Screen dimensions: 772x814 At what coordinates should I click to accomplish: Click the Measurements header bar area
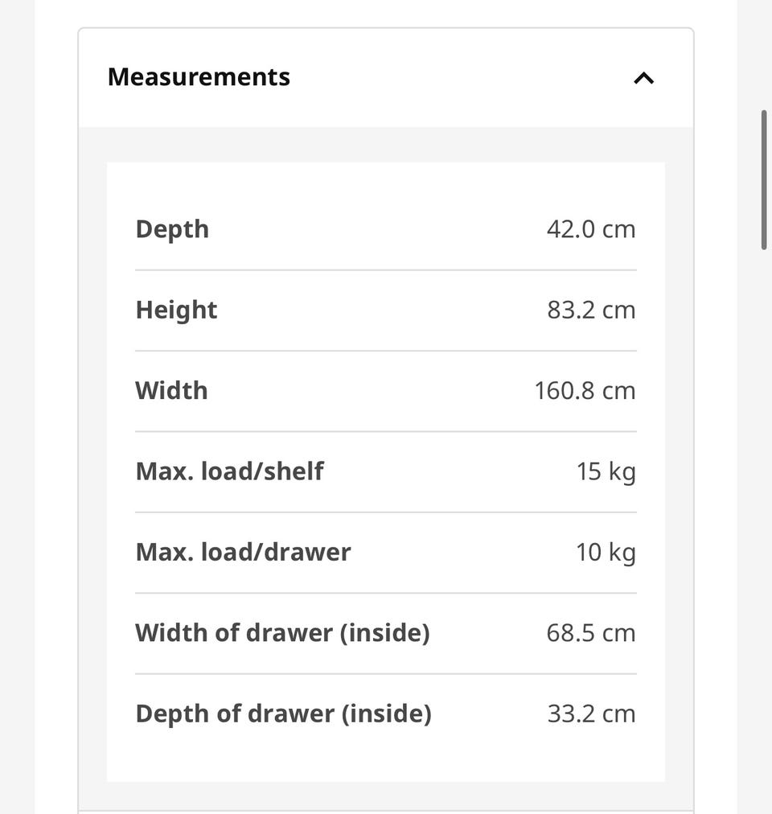(386, 78)
